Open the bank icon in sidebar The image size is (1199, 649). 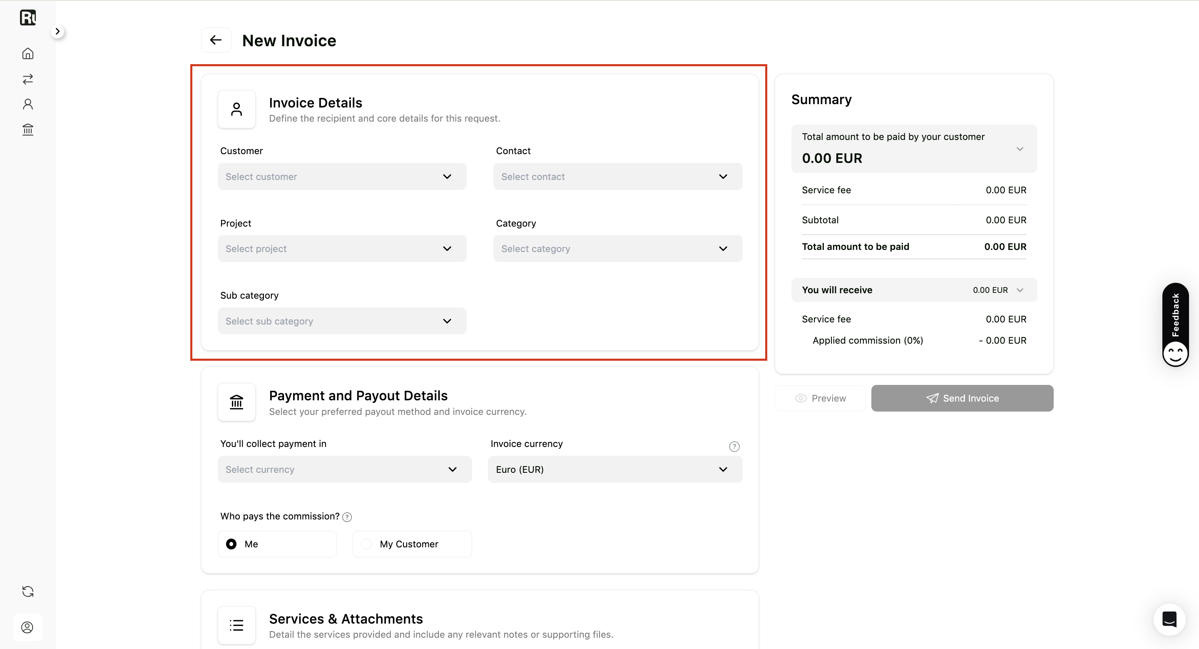pyautogui.click(x=28, y=129)
